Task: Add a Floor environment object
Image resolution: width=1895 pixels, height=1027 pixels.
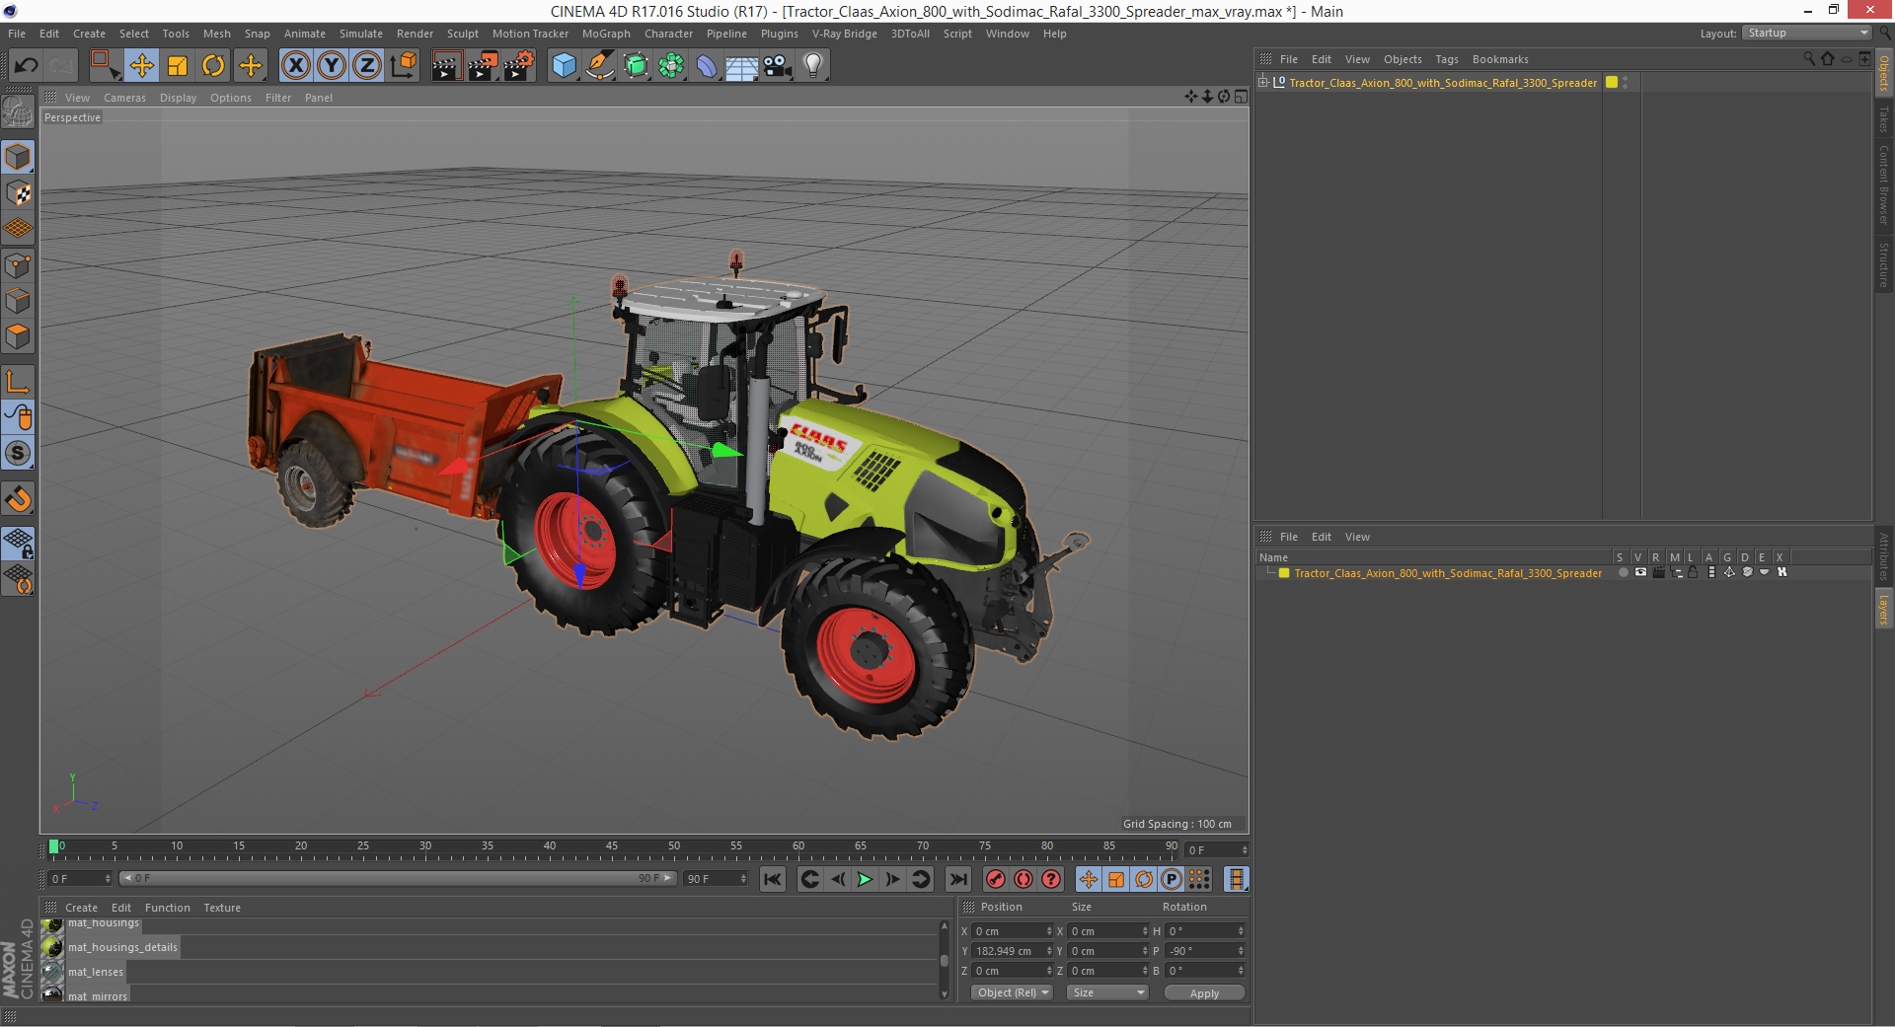Action: 742,66
